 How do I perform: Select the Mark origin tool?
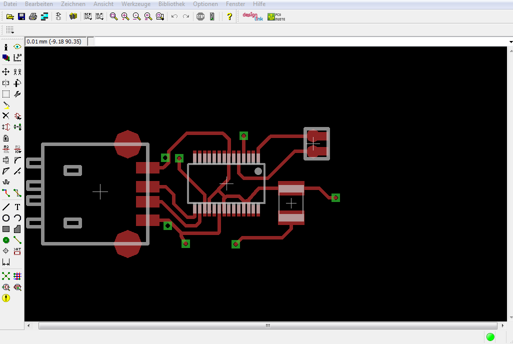pyautogui.click(x=17, y=58)
